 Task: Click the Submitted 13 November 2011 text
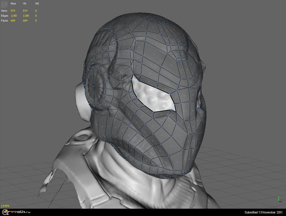(x=264, y=212)
